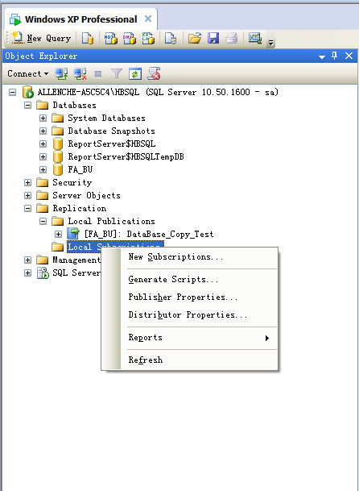Select the Local Subscriptions folder
359x491 pixels.
click(x=85, y=247)
